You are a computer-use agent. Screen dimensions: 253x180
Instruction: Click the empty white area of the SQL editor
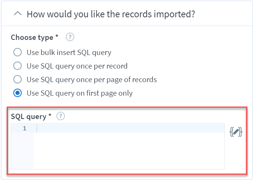[129, 151]
